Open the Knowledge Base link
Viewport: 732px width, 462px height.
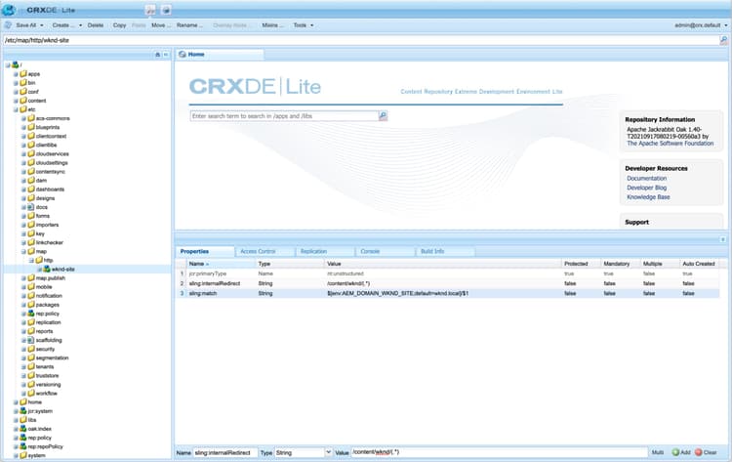(x=648, y=197)
